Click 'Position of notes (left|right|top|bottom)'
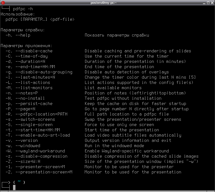This screenshot has width=215, height=192. click(135, 93)
